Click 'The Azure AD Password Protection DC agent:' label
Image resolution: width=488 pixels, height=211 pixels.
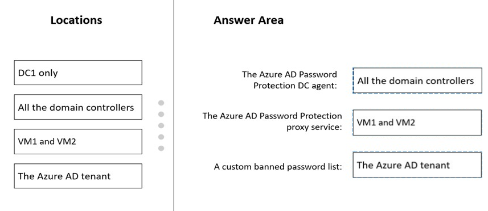coord(289,80)
